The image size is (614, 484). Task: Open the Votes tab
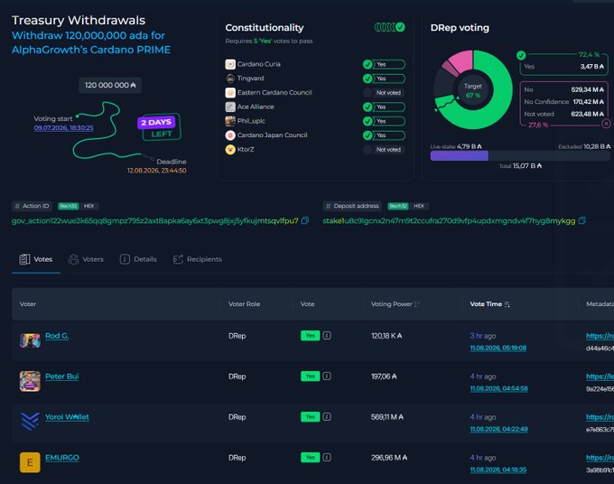tap(35, 259)
